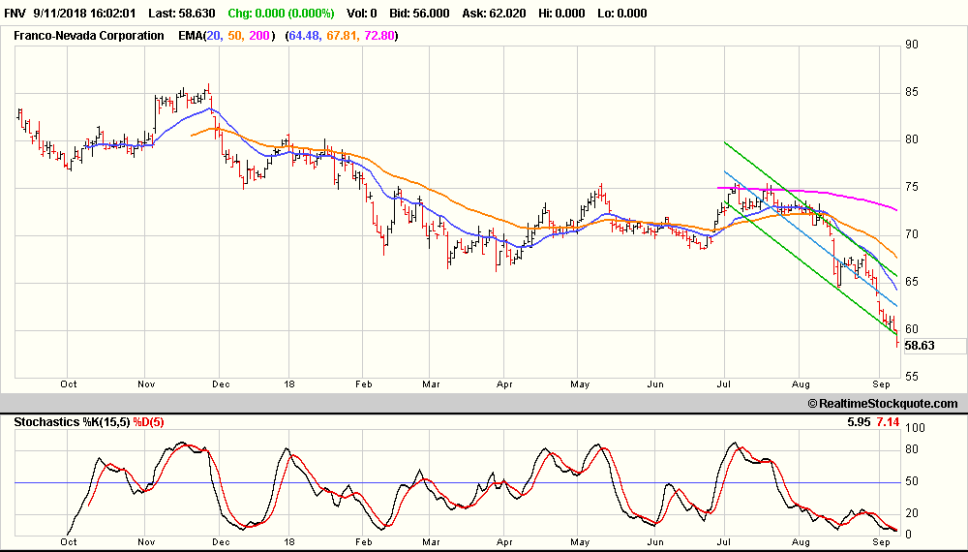
Task: Click the green Chg: 0.000 value
Action: [x=281, y=14]
